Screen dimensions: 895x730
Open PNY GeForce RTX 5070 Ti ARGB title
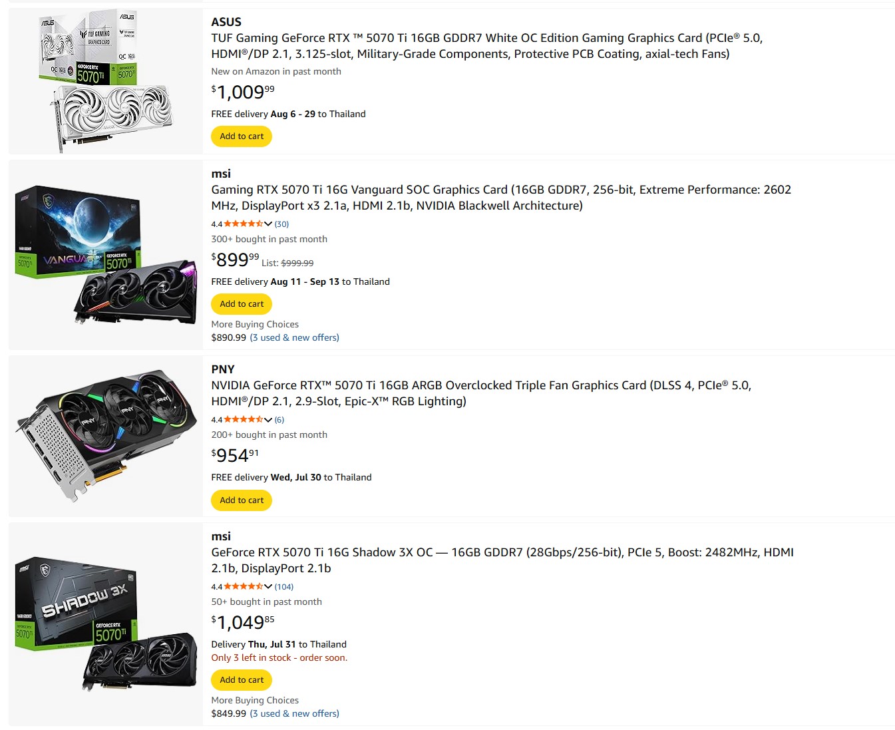click(481, 393)
